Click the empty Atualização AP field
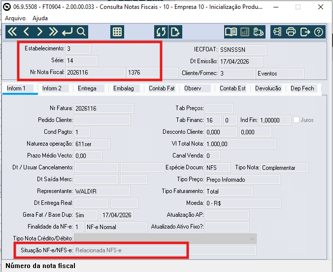 227,215
